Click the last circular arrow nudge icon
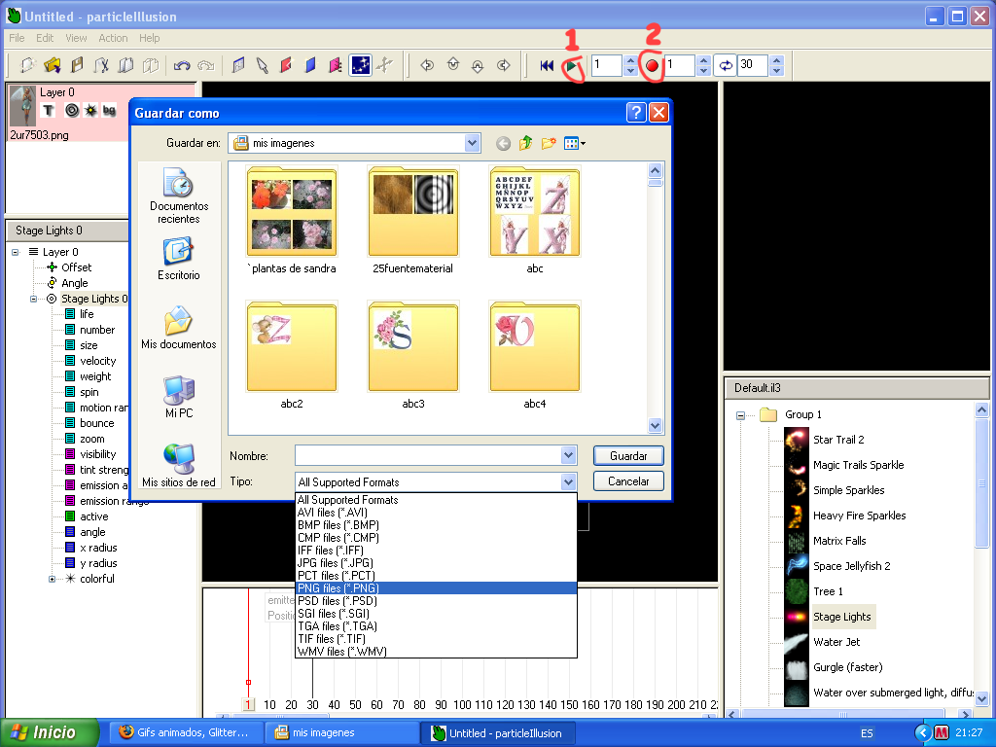Screen dimensions: 996x747 pos(503,65)
